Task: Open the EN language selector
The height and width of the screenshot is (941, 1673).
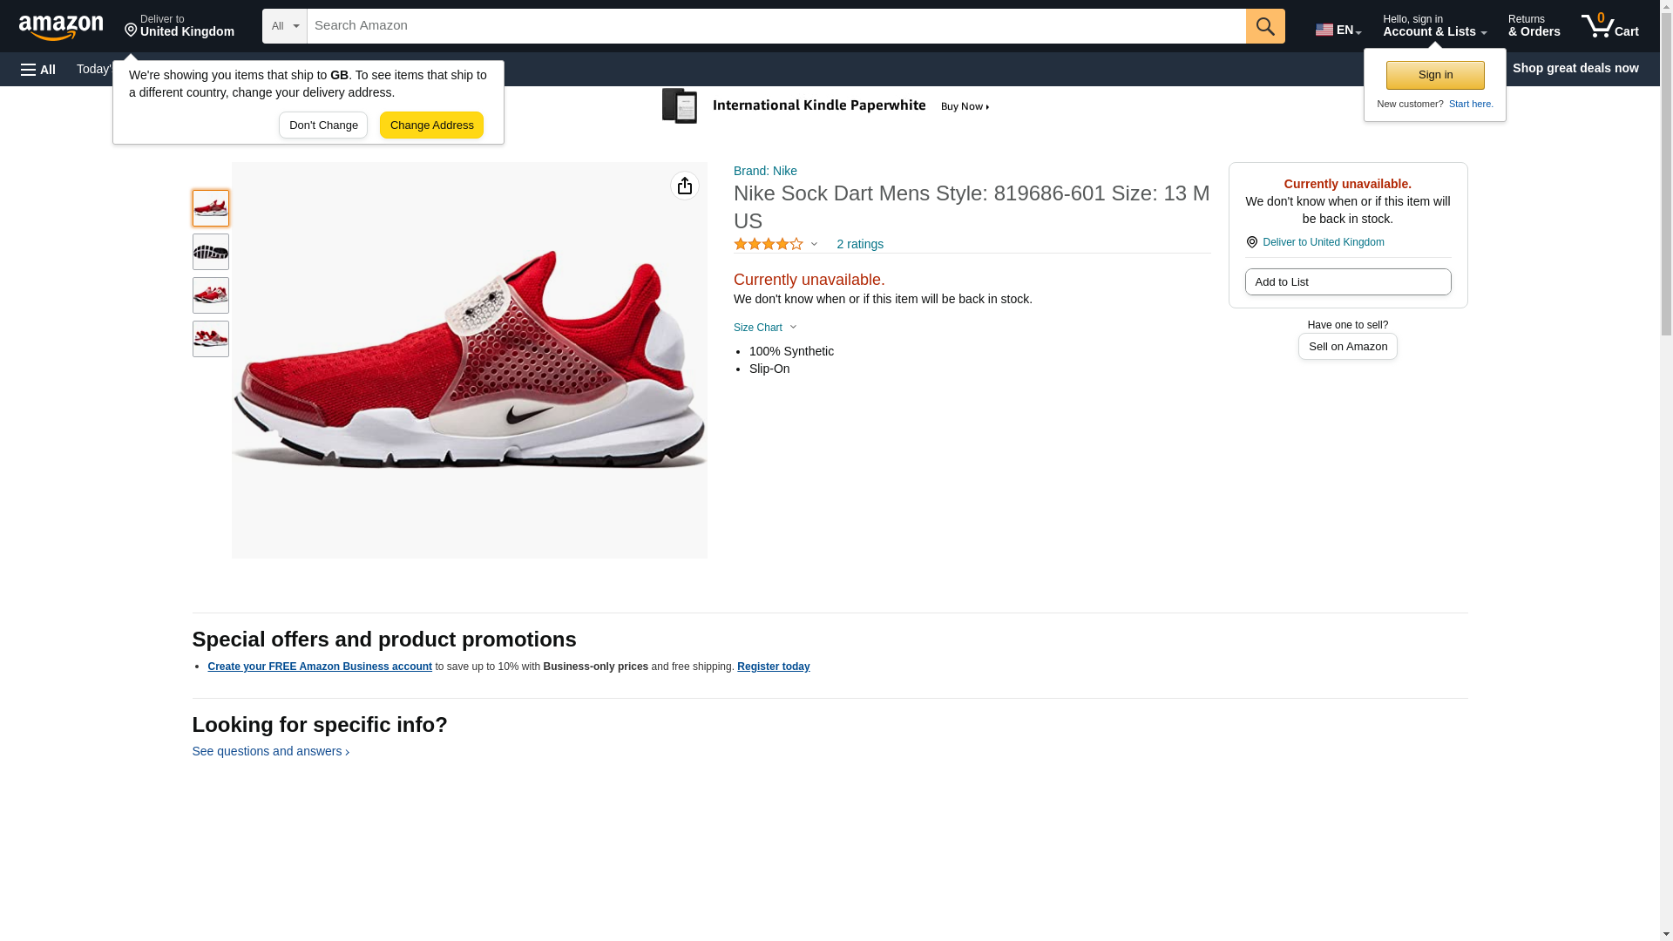Action: [x=1338, y=30]
